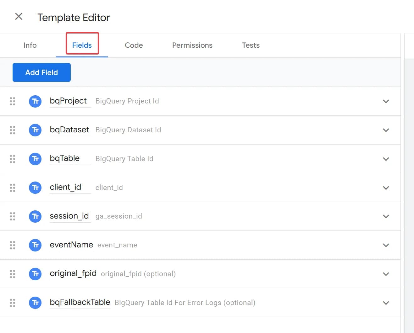Expand the client_id field chevron

386,188
